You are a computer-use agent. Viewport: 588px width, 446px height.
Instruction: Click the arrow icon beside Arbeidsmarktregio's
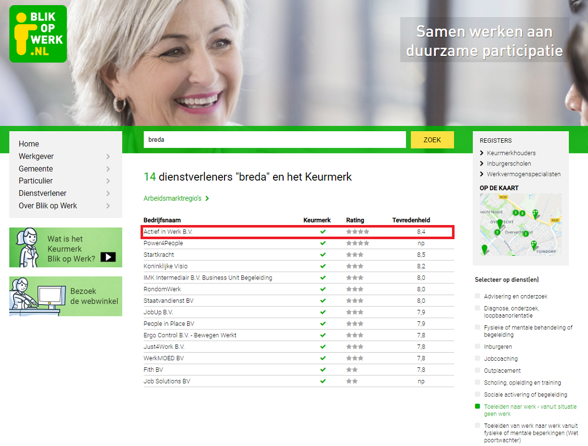[207, 199]
